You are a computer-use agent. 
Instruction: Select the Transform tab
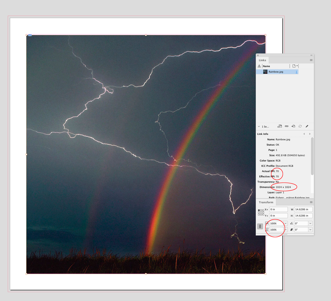(266, 202)
